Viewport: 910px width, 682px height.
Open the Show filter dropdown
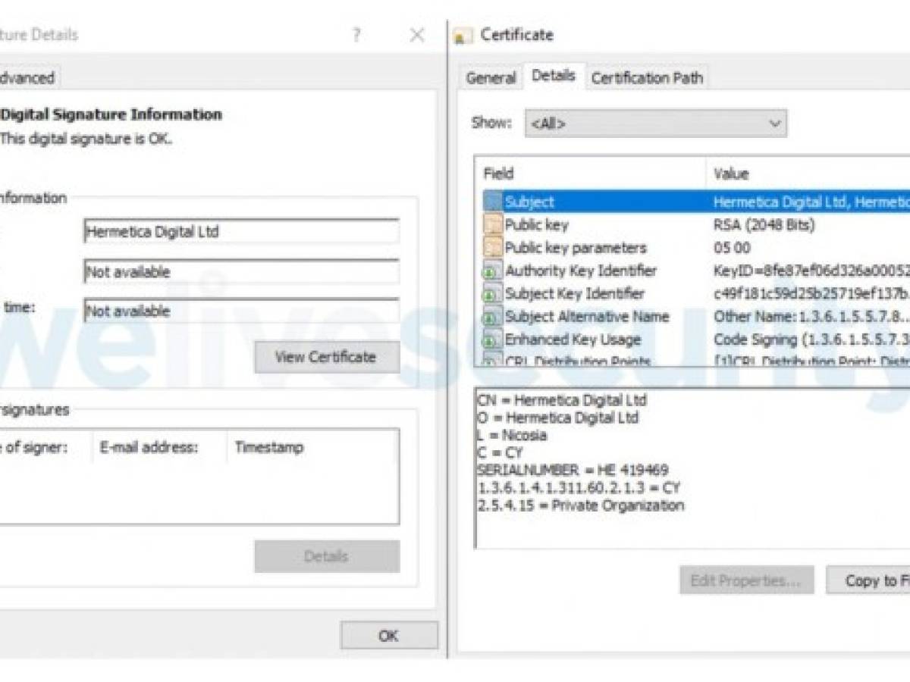656,123
